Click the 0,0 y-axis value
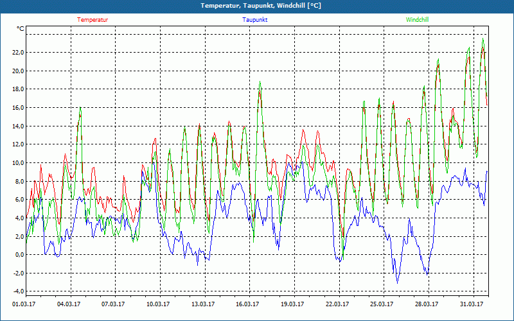Viewport: 514px width, 321px height. [x=19, y=254]
